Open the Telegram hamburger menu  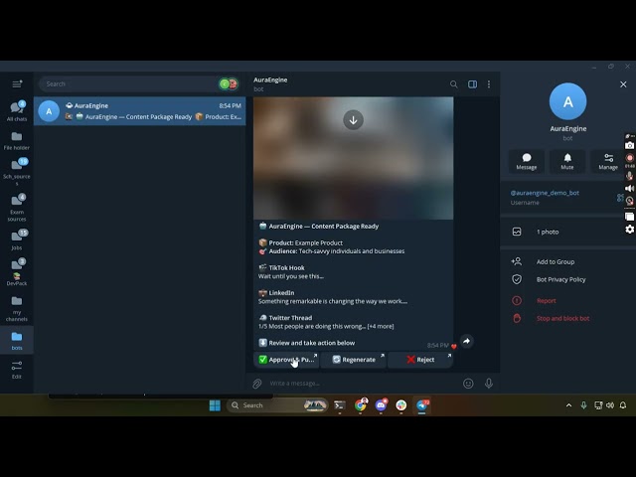[x=17, y=83]
